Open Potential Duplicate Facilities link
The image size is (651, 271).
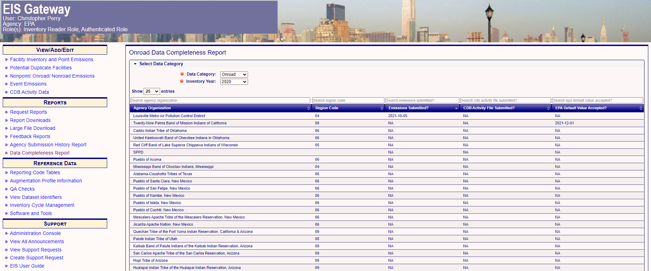pos(41,68)
